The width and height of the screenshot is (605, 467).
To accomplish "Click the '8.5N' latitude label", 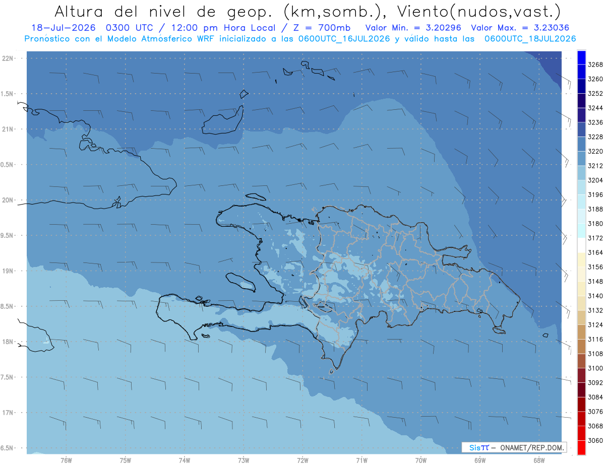I will pyautogui.click(x=7, y=306).
